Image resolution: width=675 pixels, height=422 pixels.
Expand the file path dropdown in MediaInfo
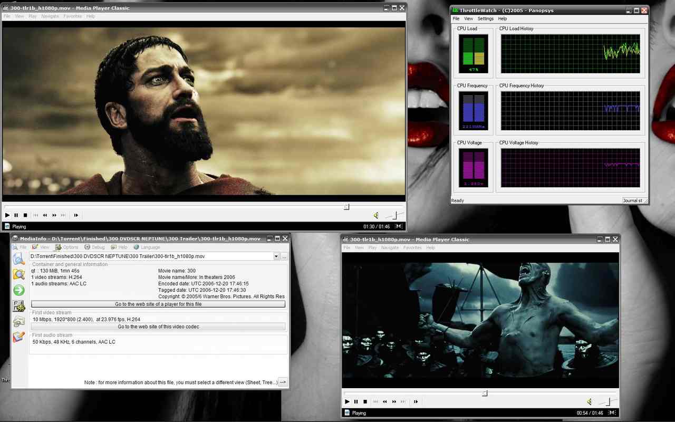tap(276, 256)
